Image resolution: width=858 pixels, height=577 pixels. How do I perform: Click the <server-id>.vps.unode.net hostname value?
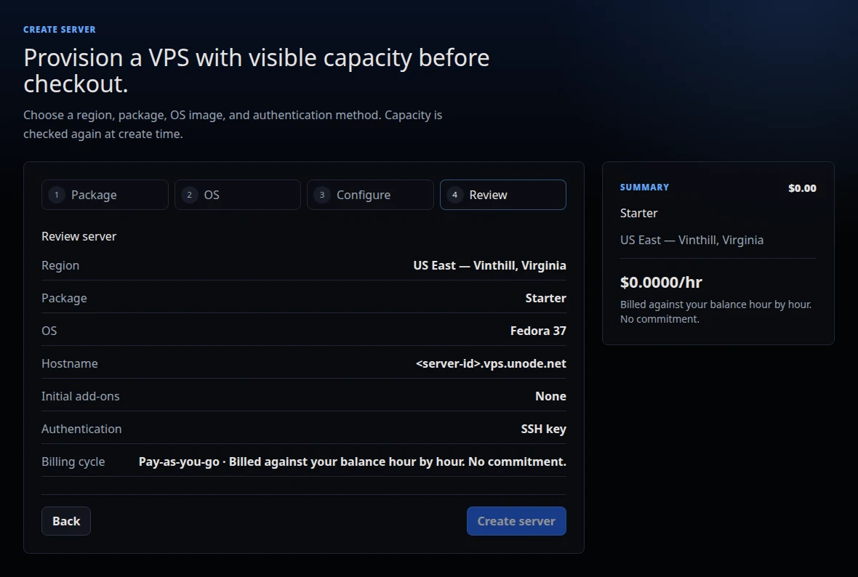point(491,363)
